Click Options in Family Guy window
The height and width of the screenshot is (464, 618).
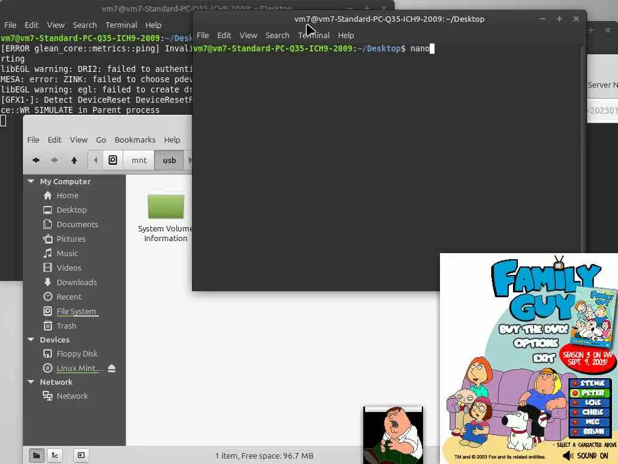(536, 343)
